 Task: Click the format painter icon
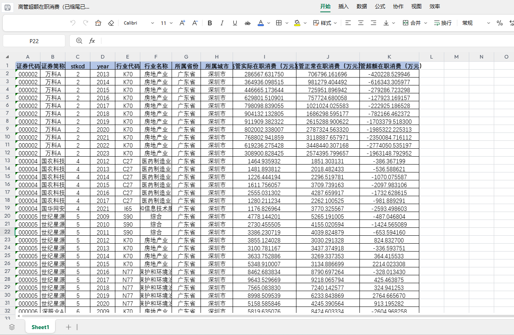98,23
